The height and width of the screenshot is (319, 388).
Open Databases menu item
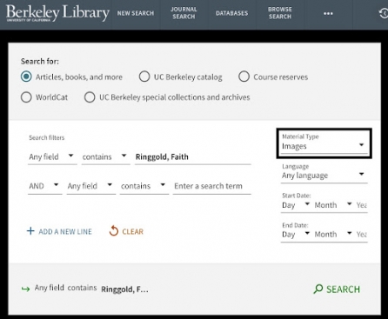click(x=231, y=13)
